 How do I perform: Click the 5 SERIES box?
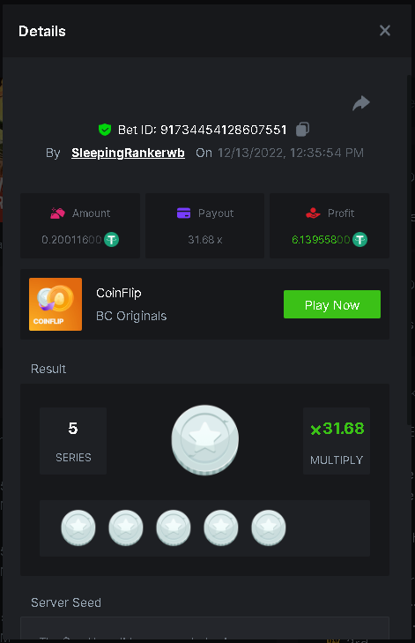(73, 441)
